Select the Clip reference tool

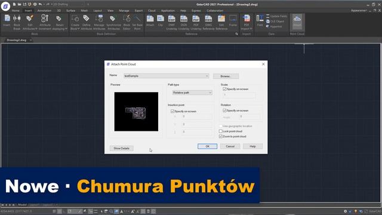[161, 21]
